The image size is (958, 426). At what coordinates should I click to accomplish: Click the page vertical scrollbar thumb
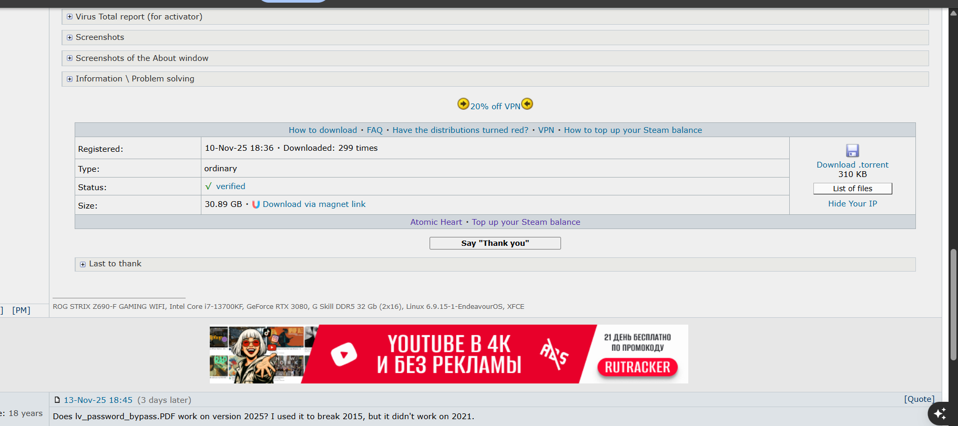[x=953, y=305]
